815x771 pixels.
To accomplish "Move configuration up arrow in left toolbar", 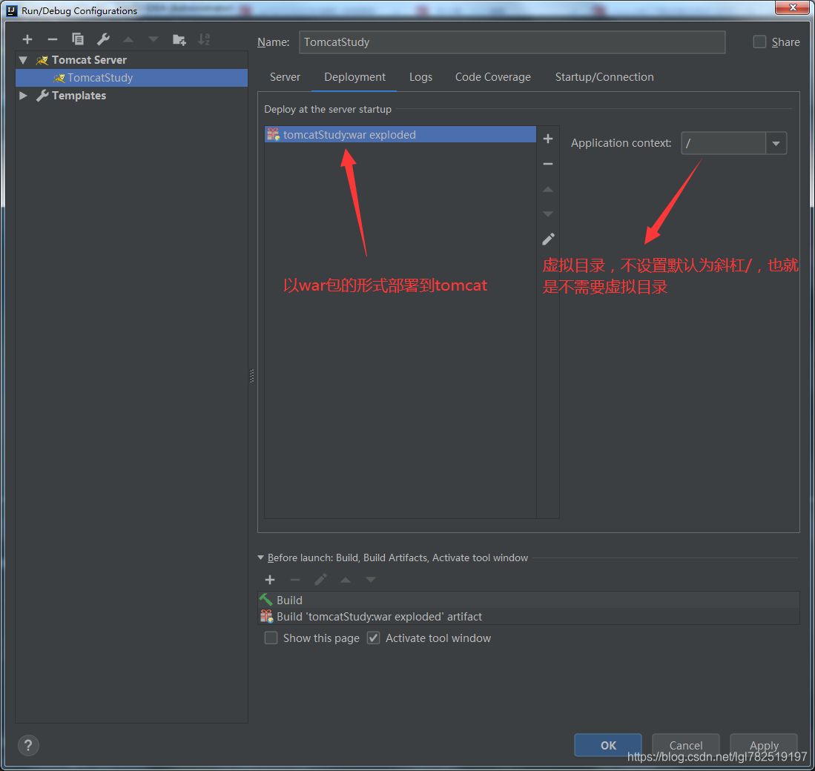I will pos(128,39).
